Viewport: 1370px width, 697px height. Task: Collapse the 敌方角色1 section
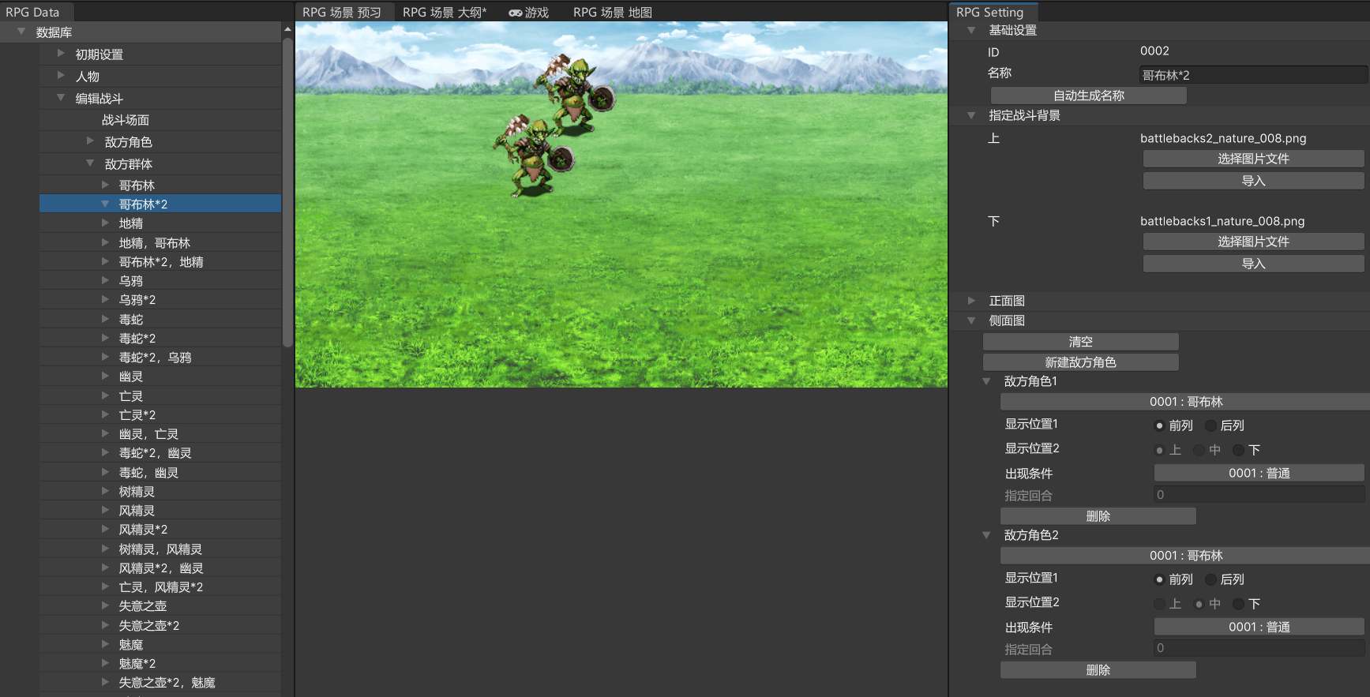tap(986, 381)
